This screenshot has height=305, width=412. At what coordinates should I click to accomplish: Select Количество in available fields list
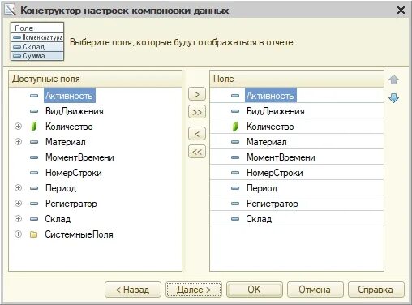[69, 127]
